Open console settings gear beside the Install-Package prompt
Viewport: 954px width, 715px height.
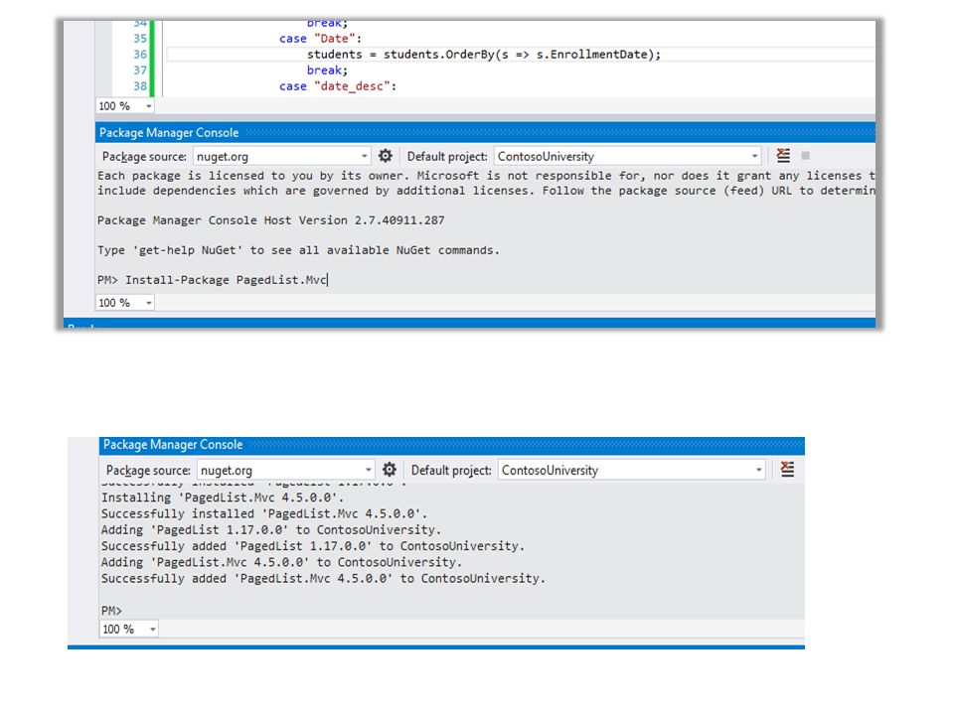pos(386,156)
